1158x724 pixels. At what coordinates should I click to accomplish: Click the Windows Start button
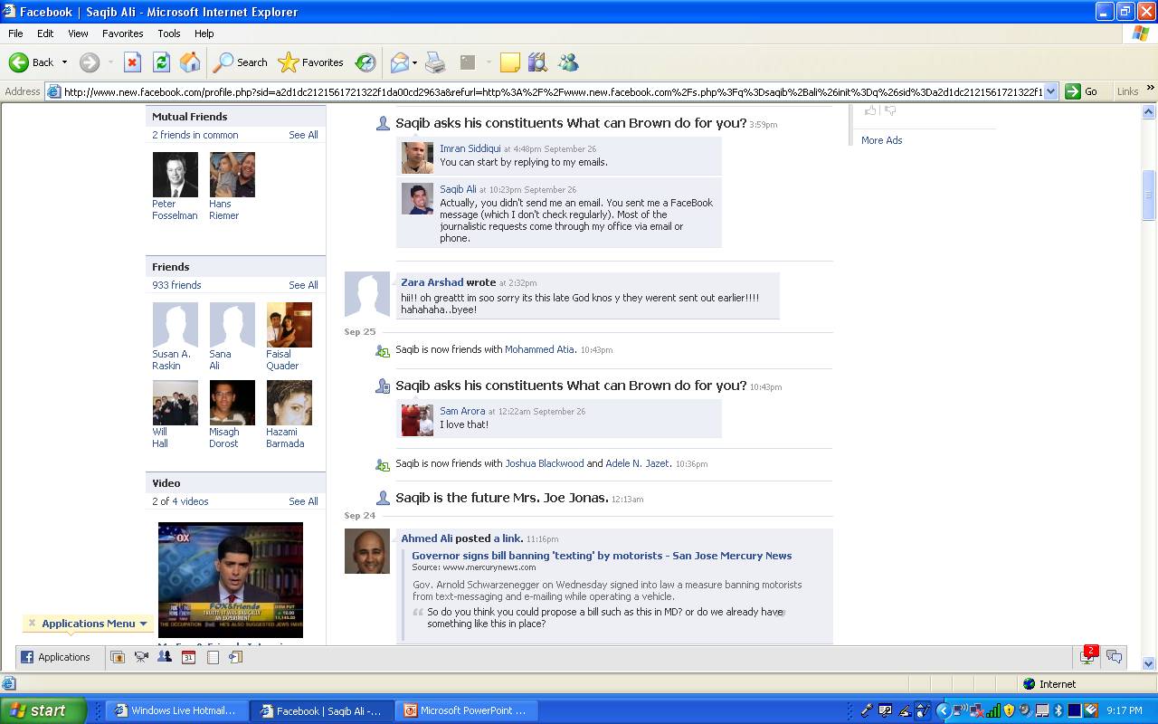(43, 710)
